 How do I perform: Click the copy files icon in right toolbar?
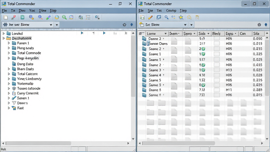click(142, 17)
